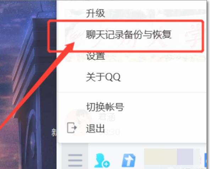Open the 关于QQ menu item
This screenshot has height=169, width=210.
[x=103, y=77]
